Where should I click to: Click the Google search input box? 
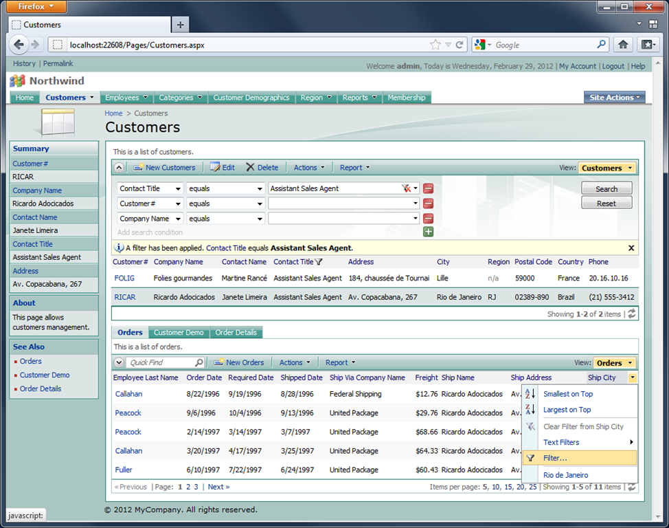[x=543, y=45]
